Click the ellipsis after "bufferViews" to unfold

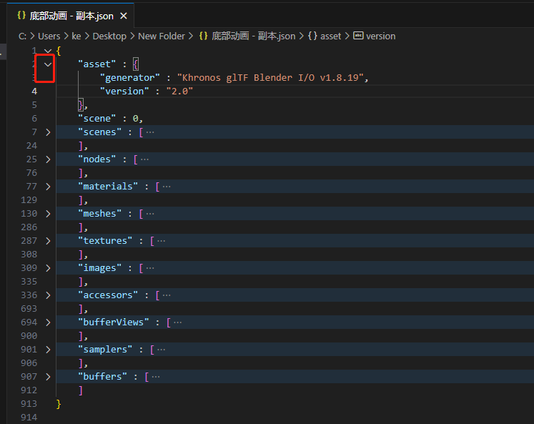coord(177,322)
